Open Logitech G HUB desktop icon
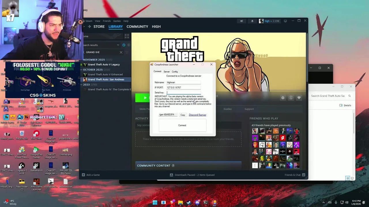Viewport: 369px width, 207px height. pos(22,169)
